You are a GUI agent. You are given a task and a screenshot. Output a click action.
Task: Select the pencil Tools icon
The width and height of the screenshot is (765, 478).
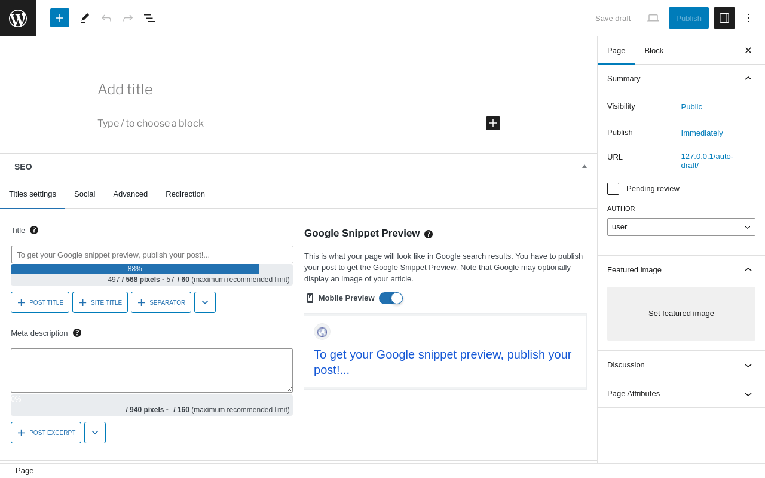pos(85,18)
